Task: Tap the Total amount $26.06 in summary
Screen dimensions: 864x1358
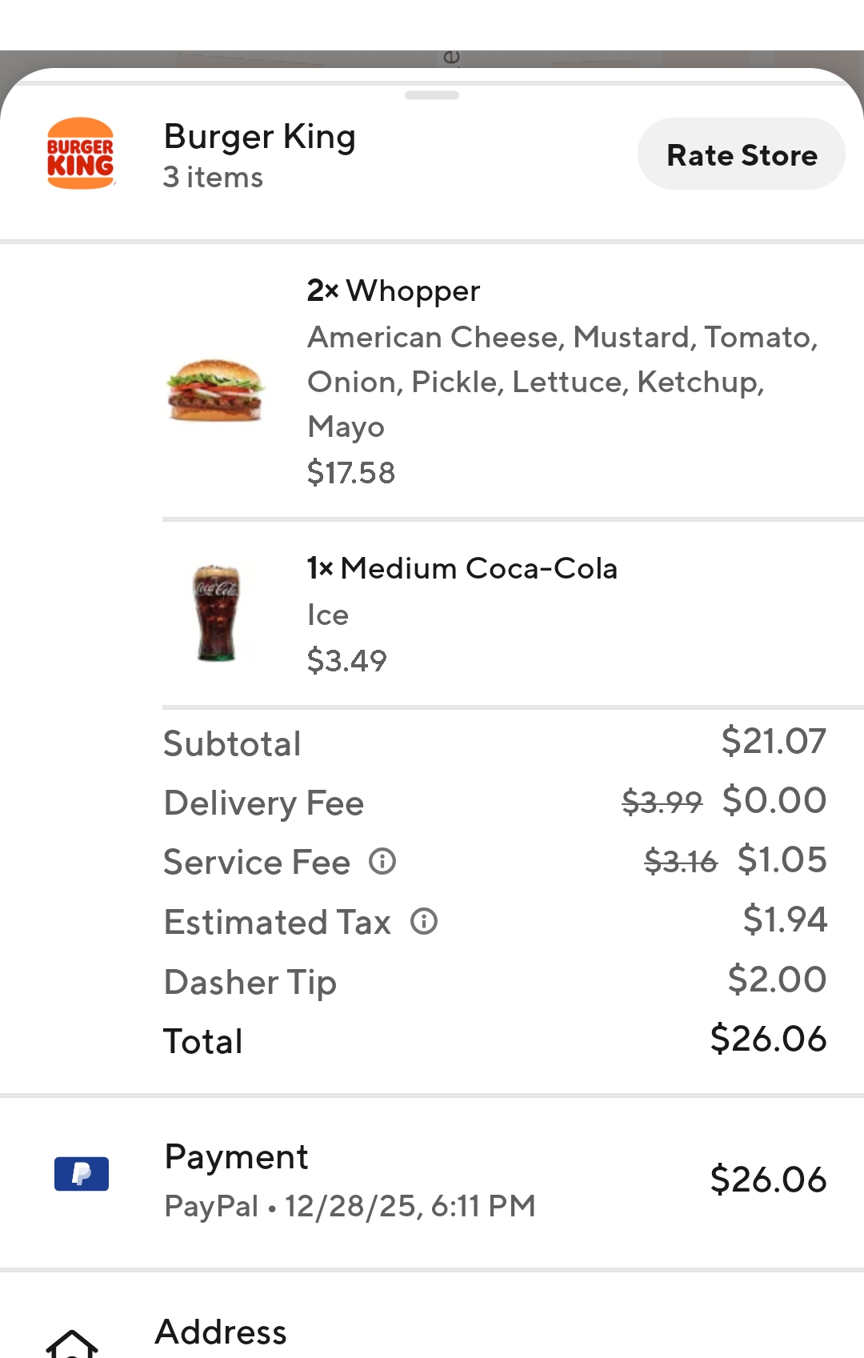Action: 768,1040
